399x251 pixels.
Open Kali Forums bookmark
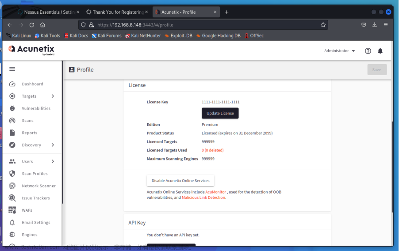pos(107,36)
